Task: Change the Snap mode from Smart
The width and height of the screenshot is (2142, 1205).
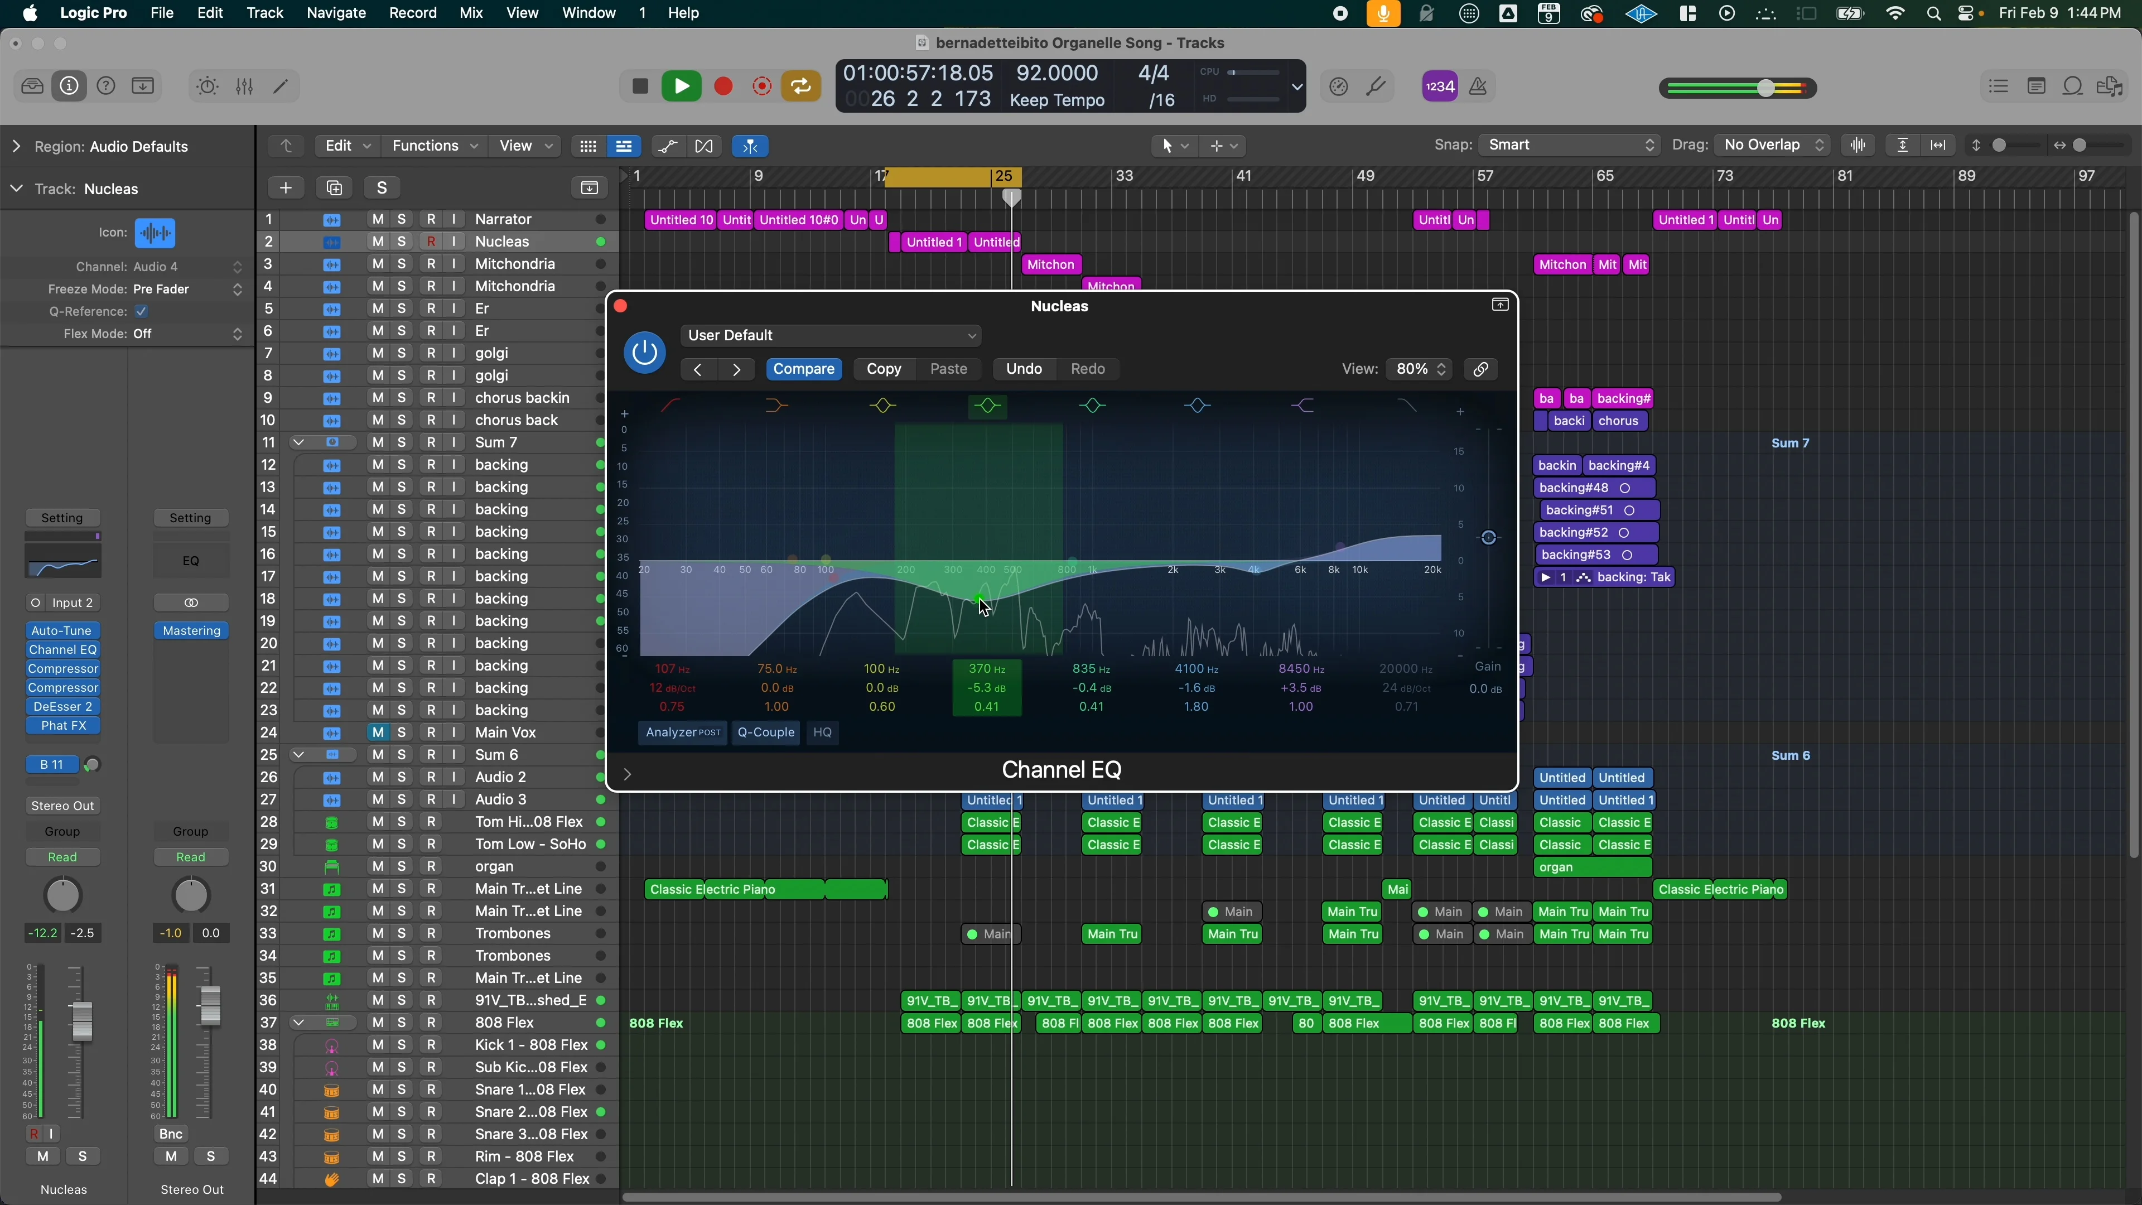Action: tap(1569, 144)
